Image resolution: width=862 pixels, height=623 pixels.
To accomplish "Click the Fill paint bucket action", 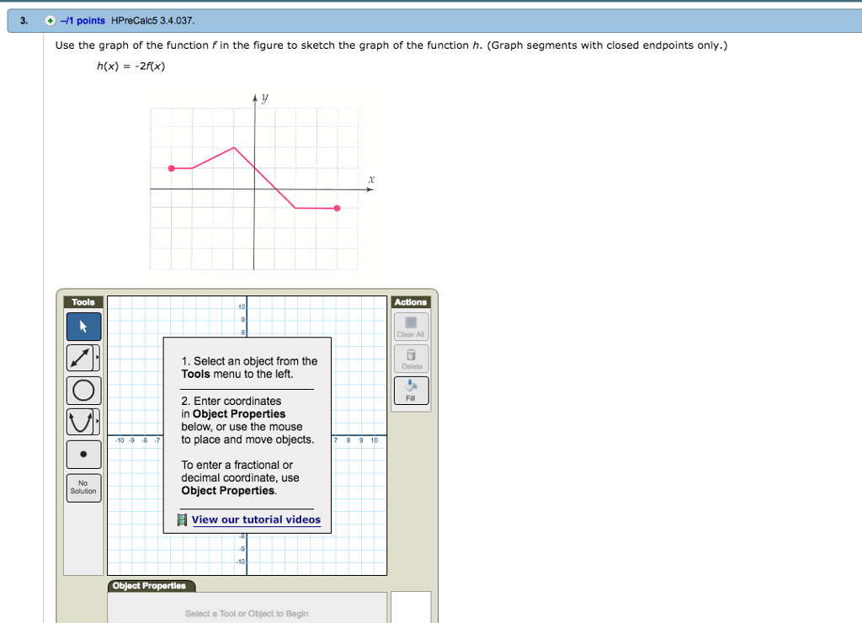I will click(411, 389).
